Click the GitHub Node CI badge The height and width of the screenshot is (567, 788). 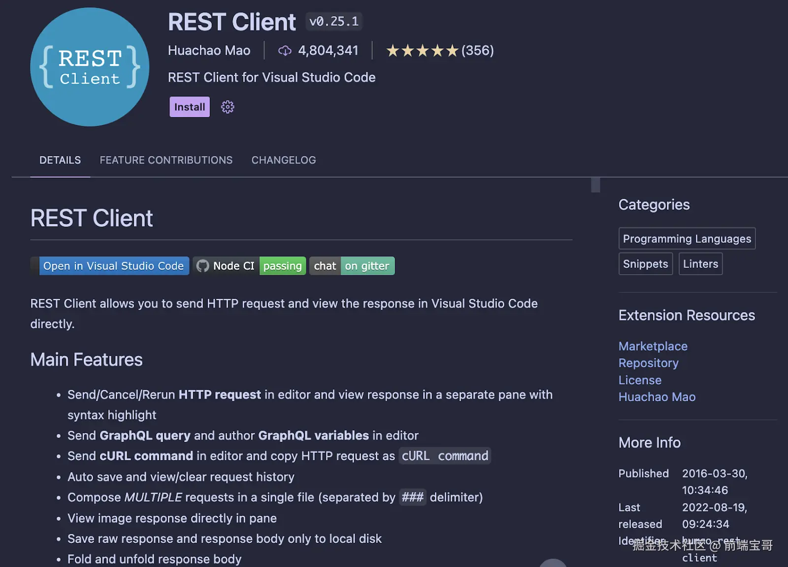click(249, 266)
